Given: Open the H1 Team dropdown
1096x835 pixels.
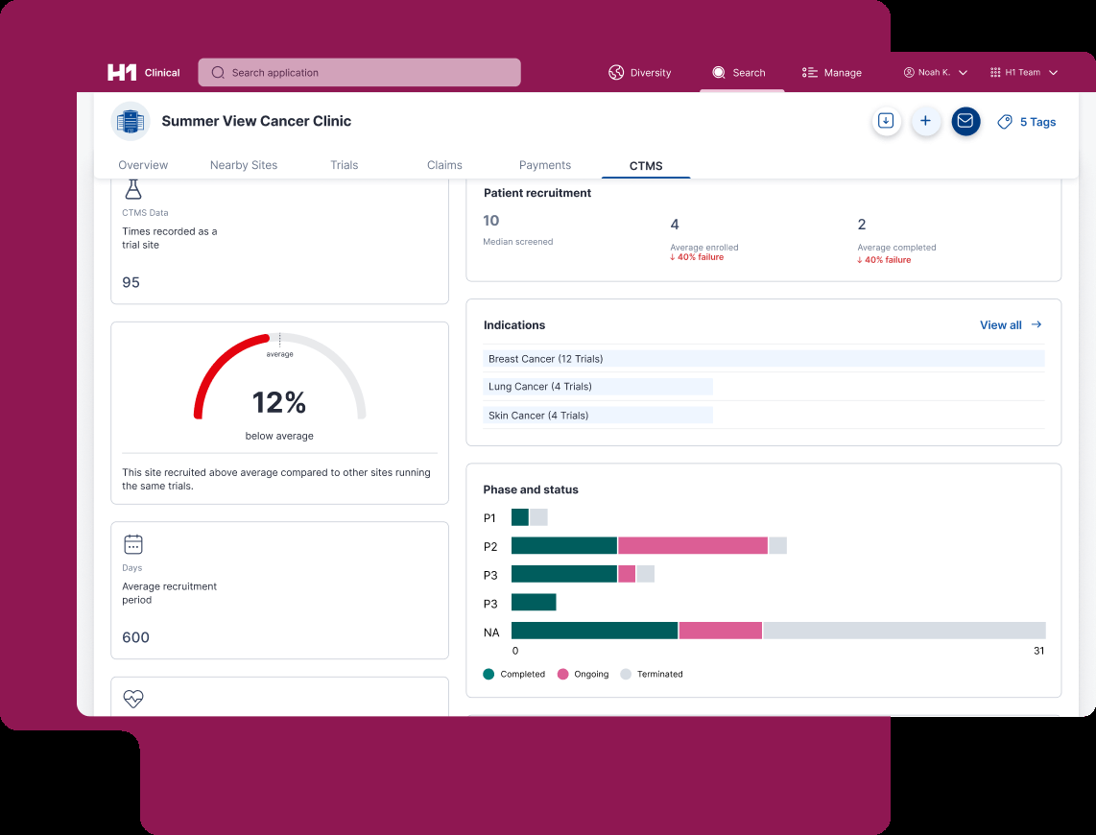Looking at the screenshot, I should click(1024, 73).
